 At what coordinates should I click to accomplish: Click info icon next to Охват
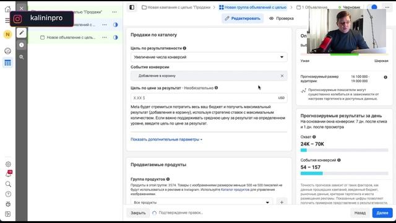click(x=314, y=137)
